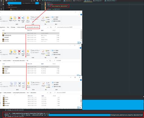Open Properties from the decorators window ribbon
The image size is (144, 118).
pos(43,83)
